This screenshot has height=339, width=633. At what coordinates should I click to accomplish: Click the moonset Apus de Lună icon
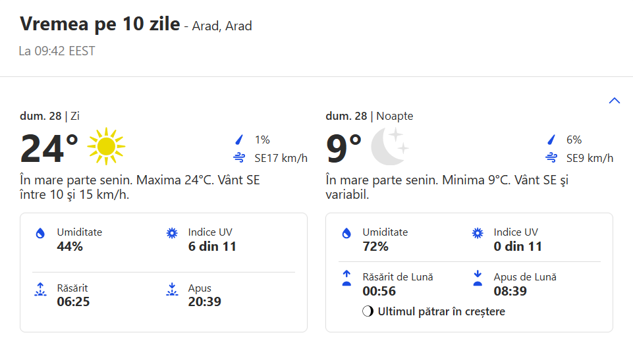478,278
